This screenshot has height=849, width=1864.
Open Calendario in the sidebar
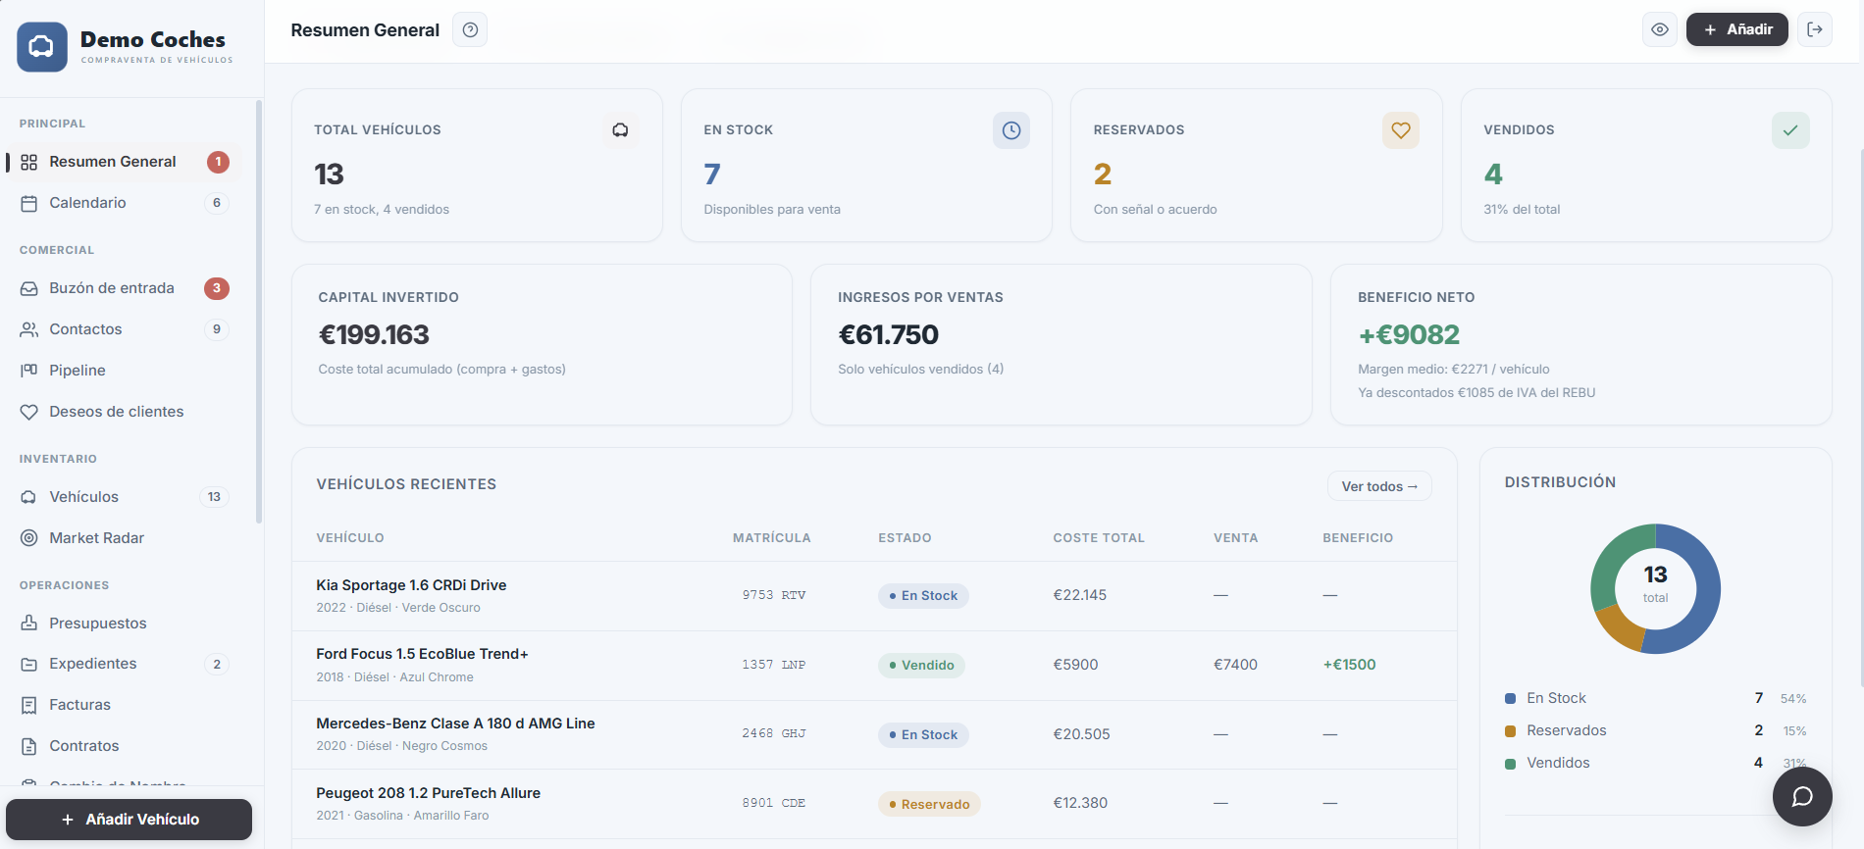coord(124,203)
